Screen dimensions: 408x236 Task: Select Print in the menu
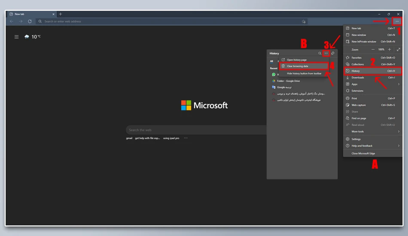[x=373, y=99]
